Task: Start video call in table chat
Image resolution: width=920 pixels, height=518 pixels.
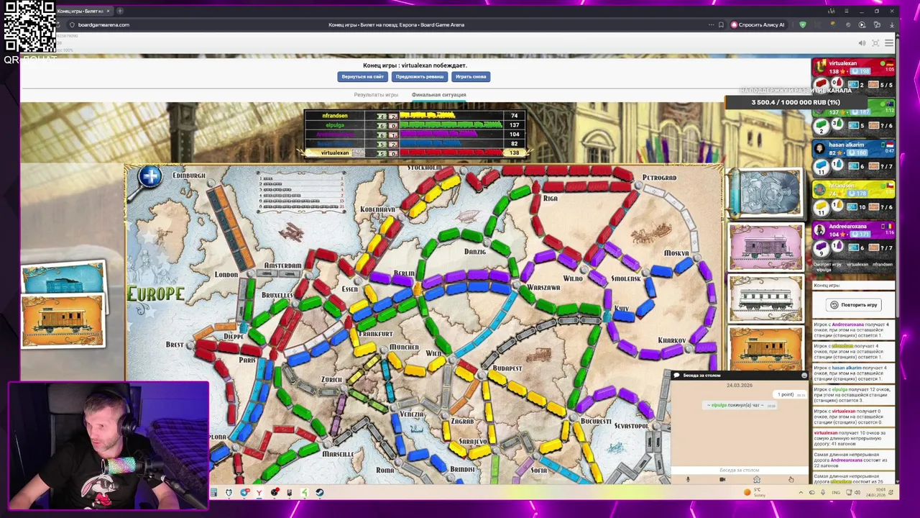Action: coord(722,480)
